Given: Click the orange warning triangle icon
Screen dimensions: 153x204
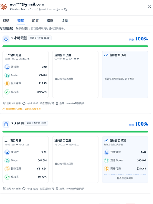Looking at the screenshot, I should coord(4,109).
